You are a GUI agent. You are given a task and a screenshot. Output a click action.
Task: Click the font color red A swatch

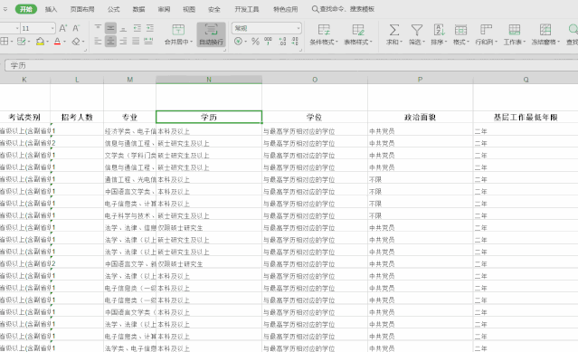click(57, 42)
